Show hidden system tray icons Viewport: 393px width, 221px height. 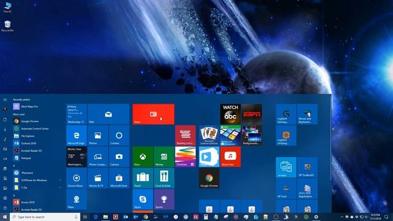342,217
